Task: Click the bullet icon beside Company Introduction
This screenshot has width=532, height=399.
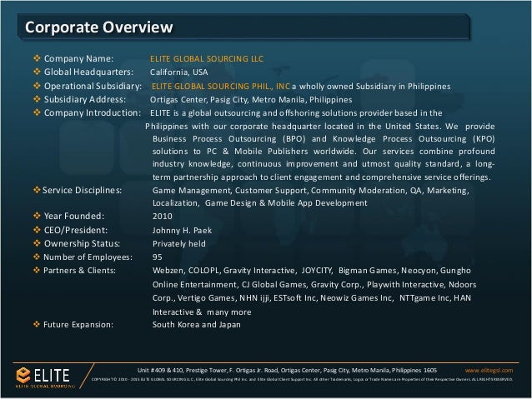Action: pos(37,112)
